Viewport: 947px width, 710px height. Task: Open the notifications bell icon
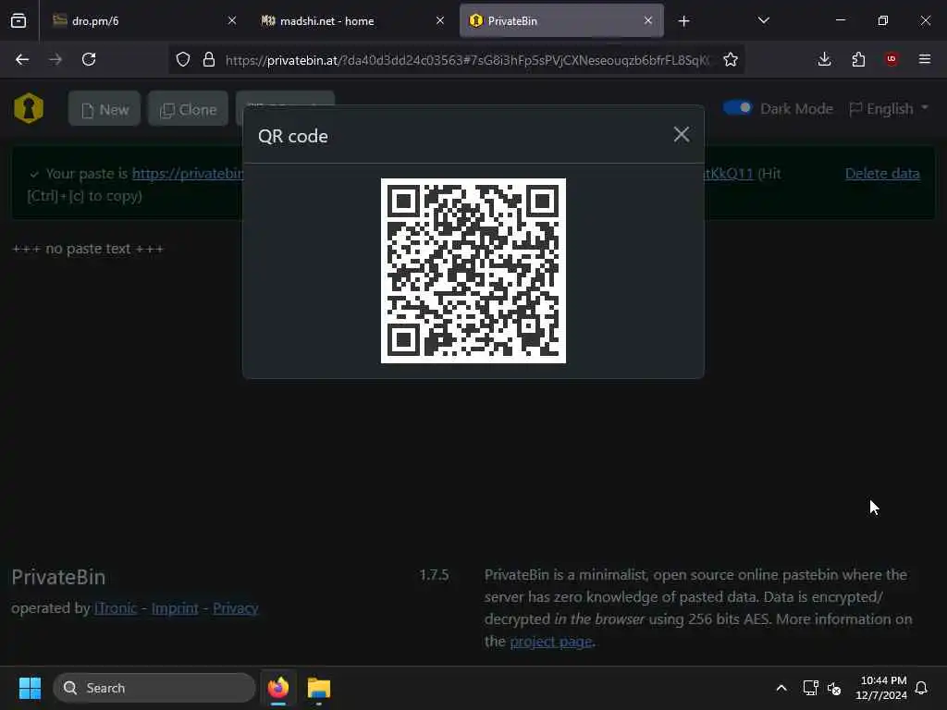click(x=921, y=688)
